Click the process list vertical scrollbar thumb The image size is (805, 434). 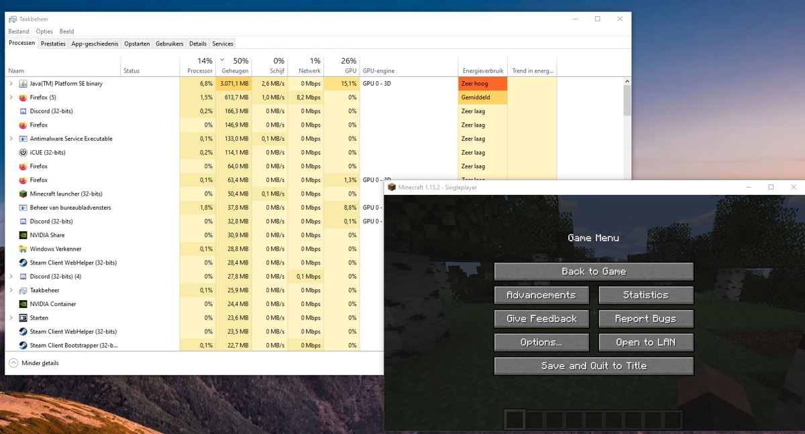(x=627, y=100)
